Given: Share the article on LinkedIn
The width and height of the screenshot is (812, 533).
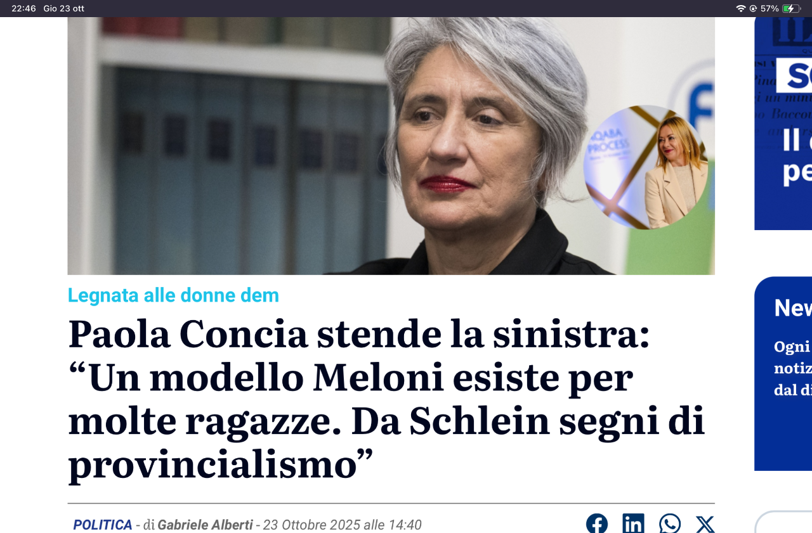Looking at the screenshot, I should tap(633, 523).
